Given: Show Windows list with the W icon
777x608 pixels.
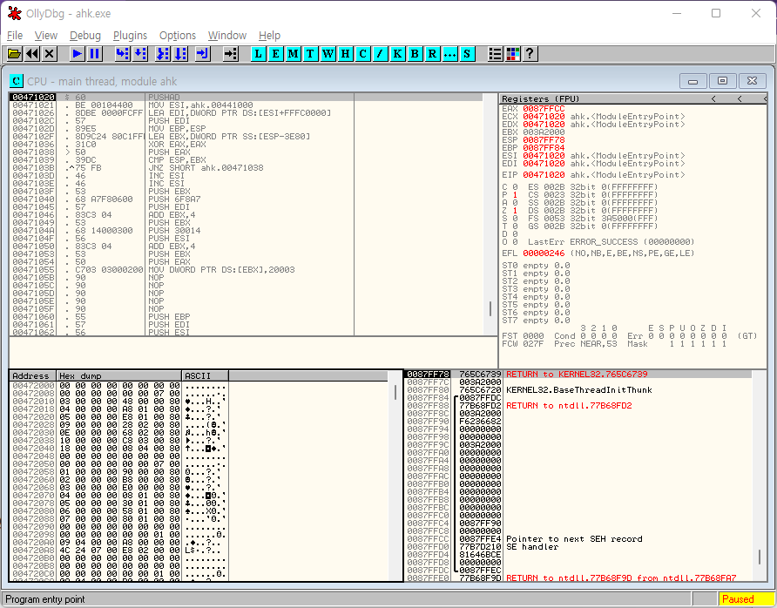Looking at the screenshot, I should coord(328,53).
